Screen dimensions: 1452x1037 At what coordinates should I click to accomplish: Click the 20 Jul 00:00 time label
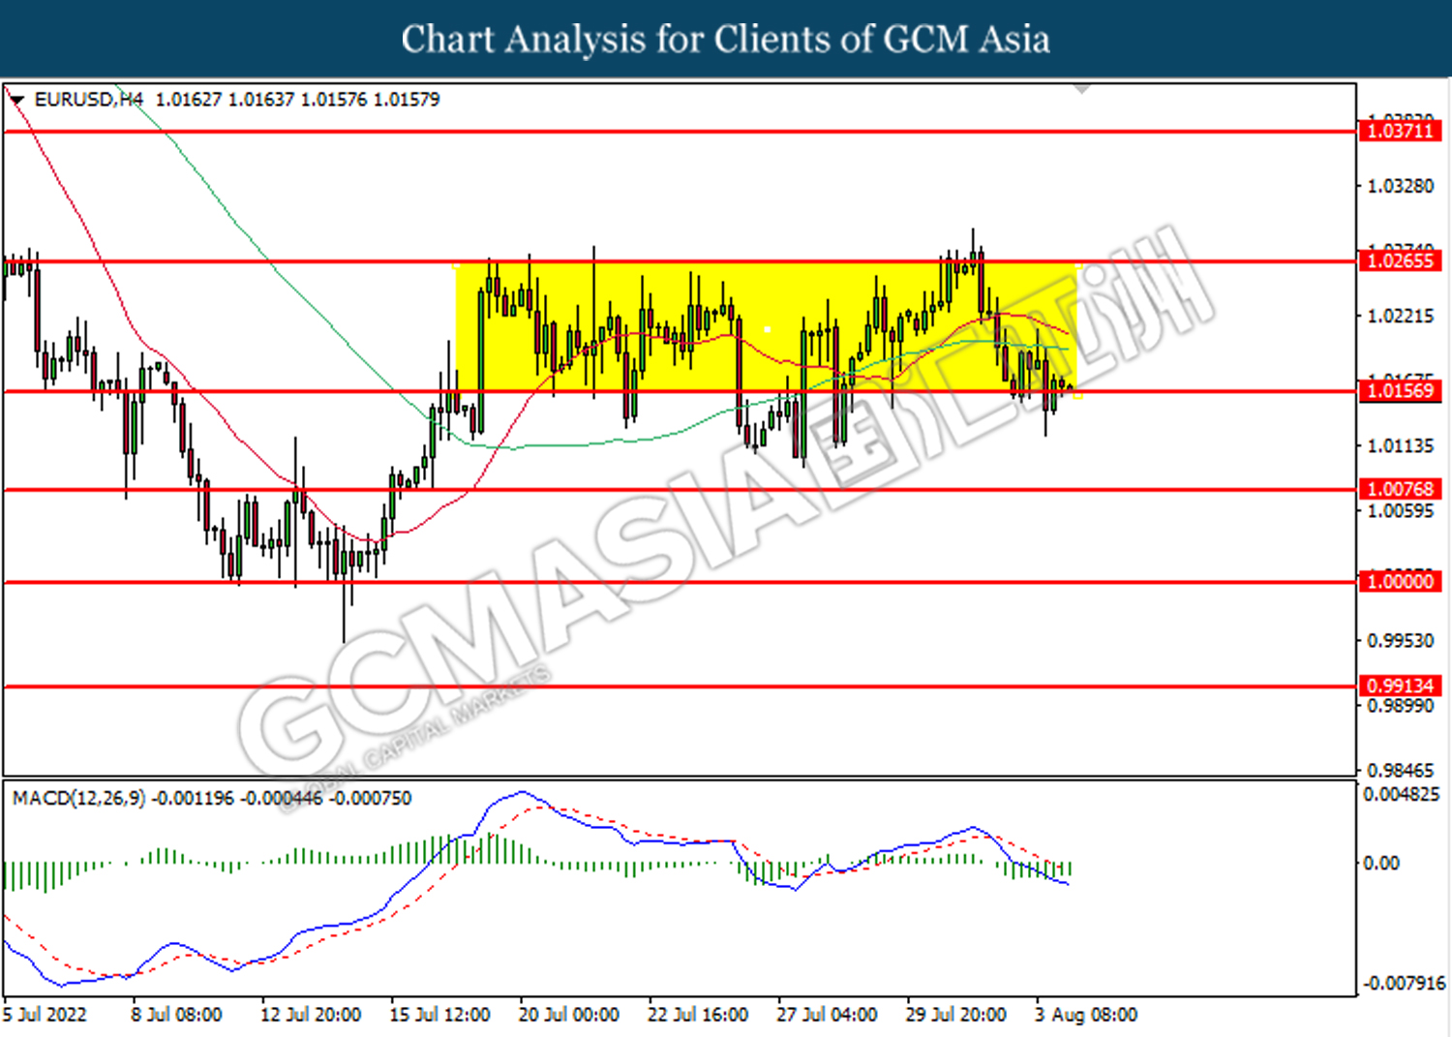(x=568, y=1015)
